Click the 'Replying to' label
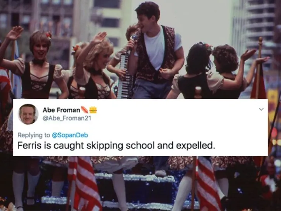The height and width of the screenshot is (211, 281). [34, 135]
